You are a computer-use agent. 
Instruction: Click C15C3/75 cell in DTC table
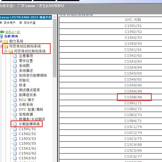point(133,139)
